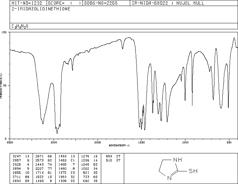238x184 pixels.
Task: Select peak table entry 1046
Action: point(85,164)
